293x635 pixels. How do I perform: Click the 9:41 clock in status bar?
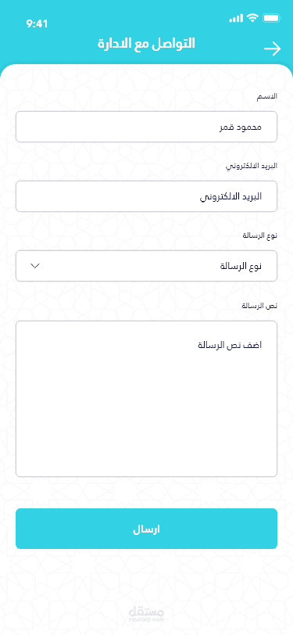tap(37, 24)
